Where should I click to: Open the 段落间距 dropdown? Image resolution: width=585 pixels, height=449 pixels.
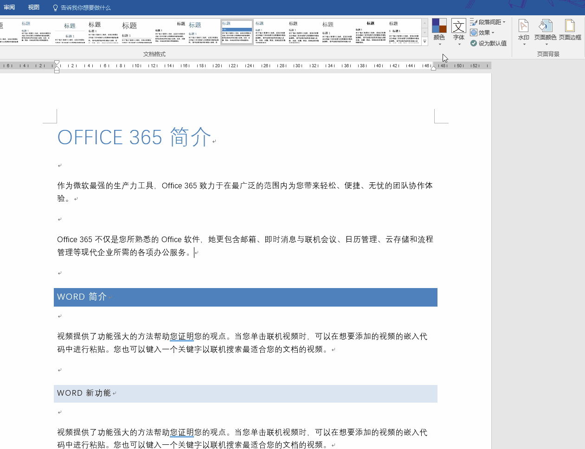pos(488,22)
